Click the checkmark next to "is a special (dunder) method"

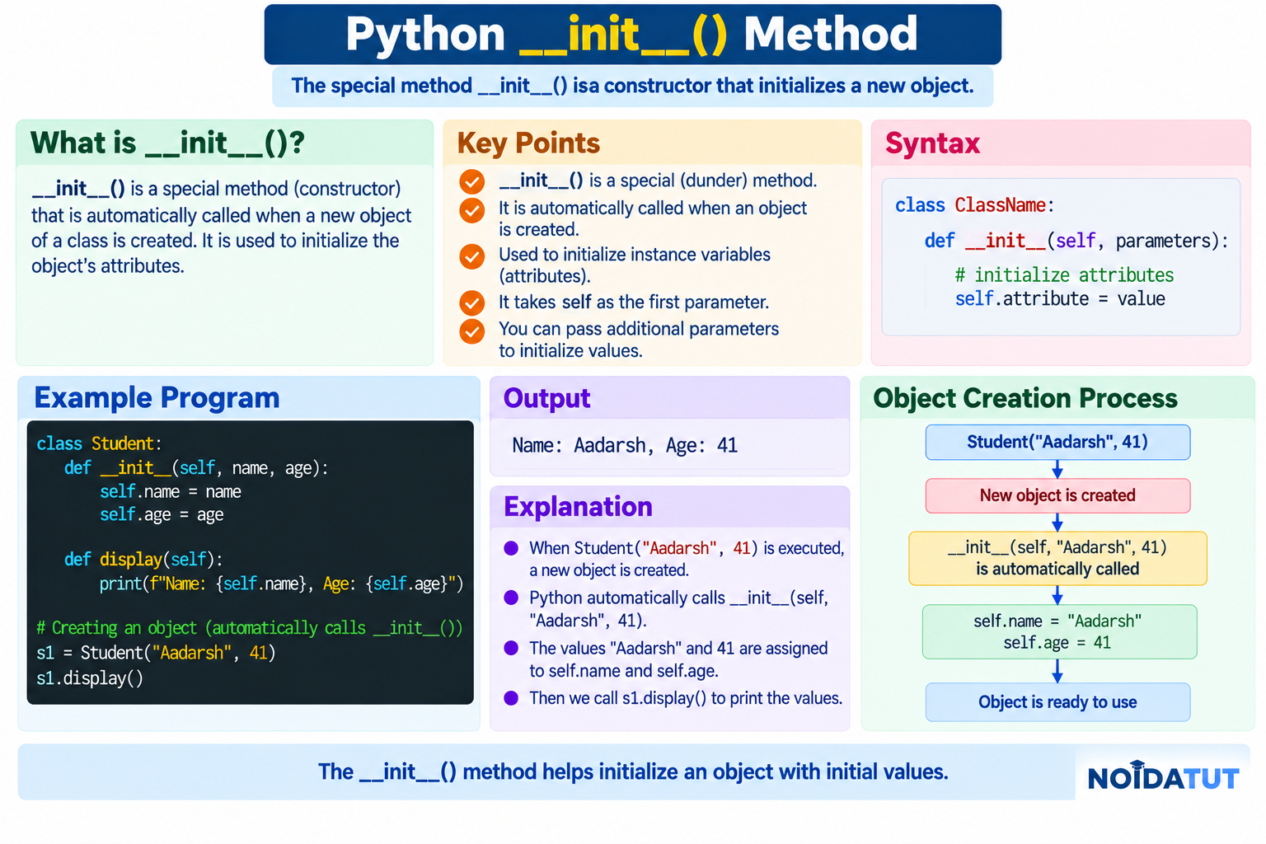click(472, 181)
